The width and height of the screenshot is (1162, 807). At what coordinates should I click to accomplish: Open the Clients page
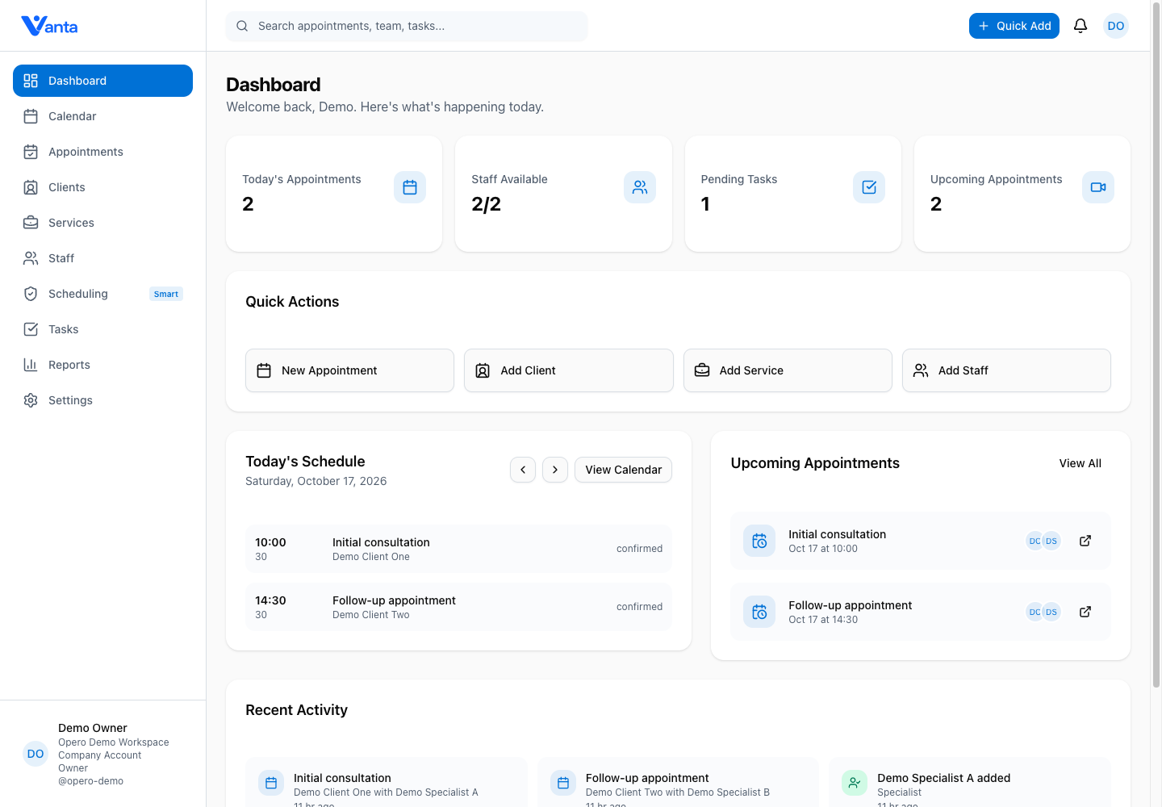[x=102, y=187]
